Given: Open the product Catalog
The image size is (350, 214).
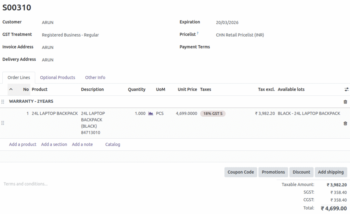Looking at the screenshot, I should (113, 144).
